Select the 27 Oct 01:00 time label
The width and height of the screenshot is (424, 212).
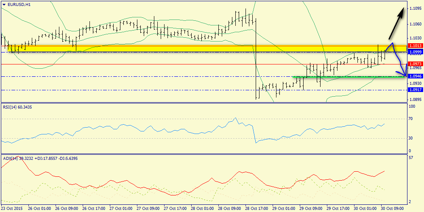point(121,209)
